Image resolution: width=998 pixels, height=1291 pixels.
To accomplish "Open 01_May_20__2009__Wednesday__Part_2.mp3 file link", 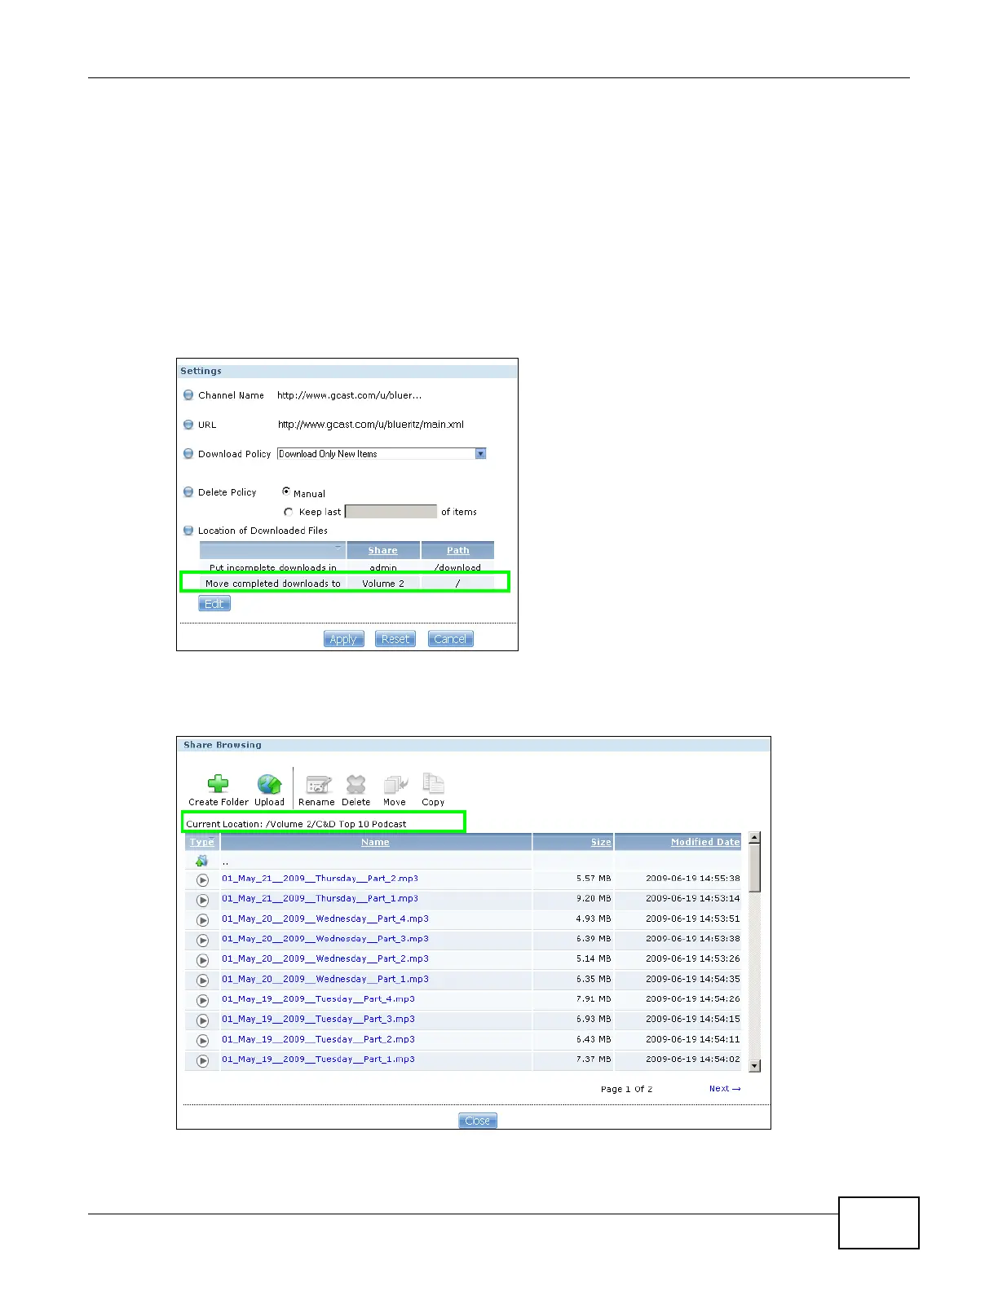I will 325,958.
